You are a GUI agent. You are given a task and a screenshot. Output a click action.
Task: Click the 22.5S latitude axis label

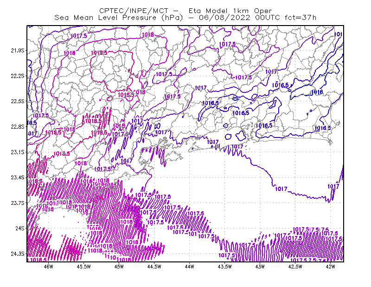click(18, 101)
